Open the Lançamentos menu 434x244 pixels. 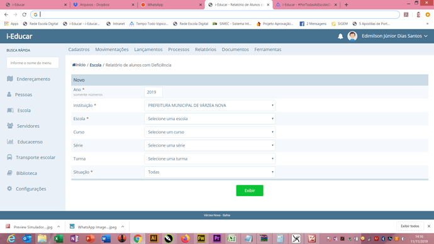click(148, 50)
